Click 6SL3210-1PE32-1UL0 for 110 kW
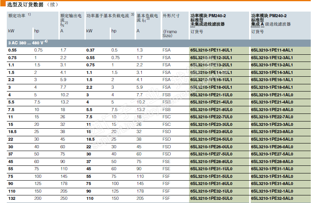312x203 pixels. pyautogui.click(x=211, y=191)
